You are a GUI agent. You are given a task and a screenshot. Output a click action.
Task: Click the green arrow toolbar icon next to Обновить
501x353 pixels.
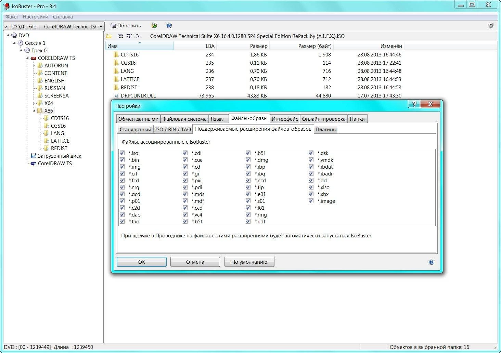(x=154, y=26)
